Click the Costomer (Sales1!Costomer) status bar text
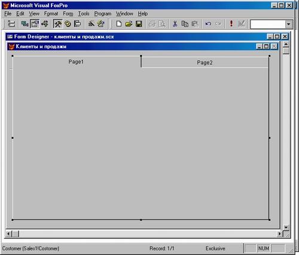 tap(30, 248)
